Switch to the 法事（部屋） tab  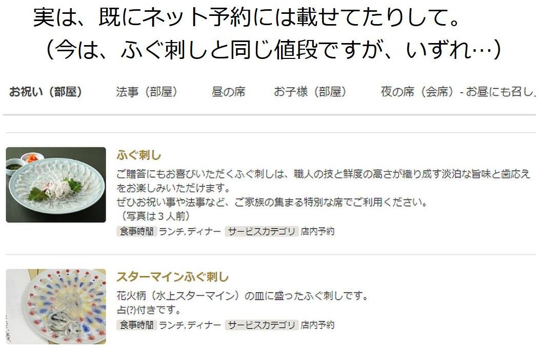coord(147,92)
